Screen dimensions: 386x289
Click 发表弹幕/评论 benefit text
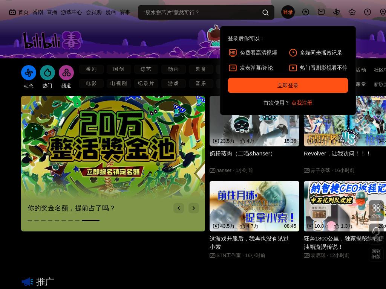tap(256, 68)
